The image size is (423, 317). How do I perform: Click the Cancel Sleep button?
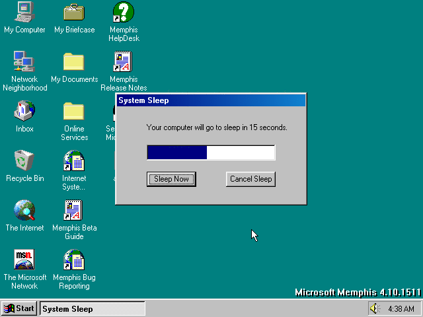(250, 179)
